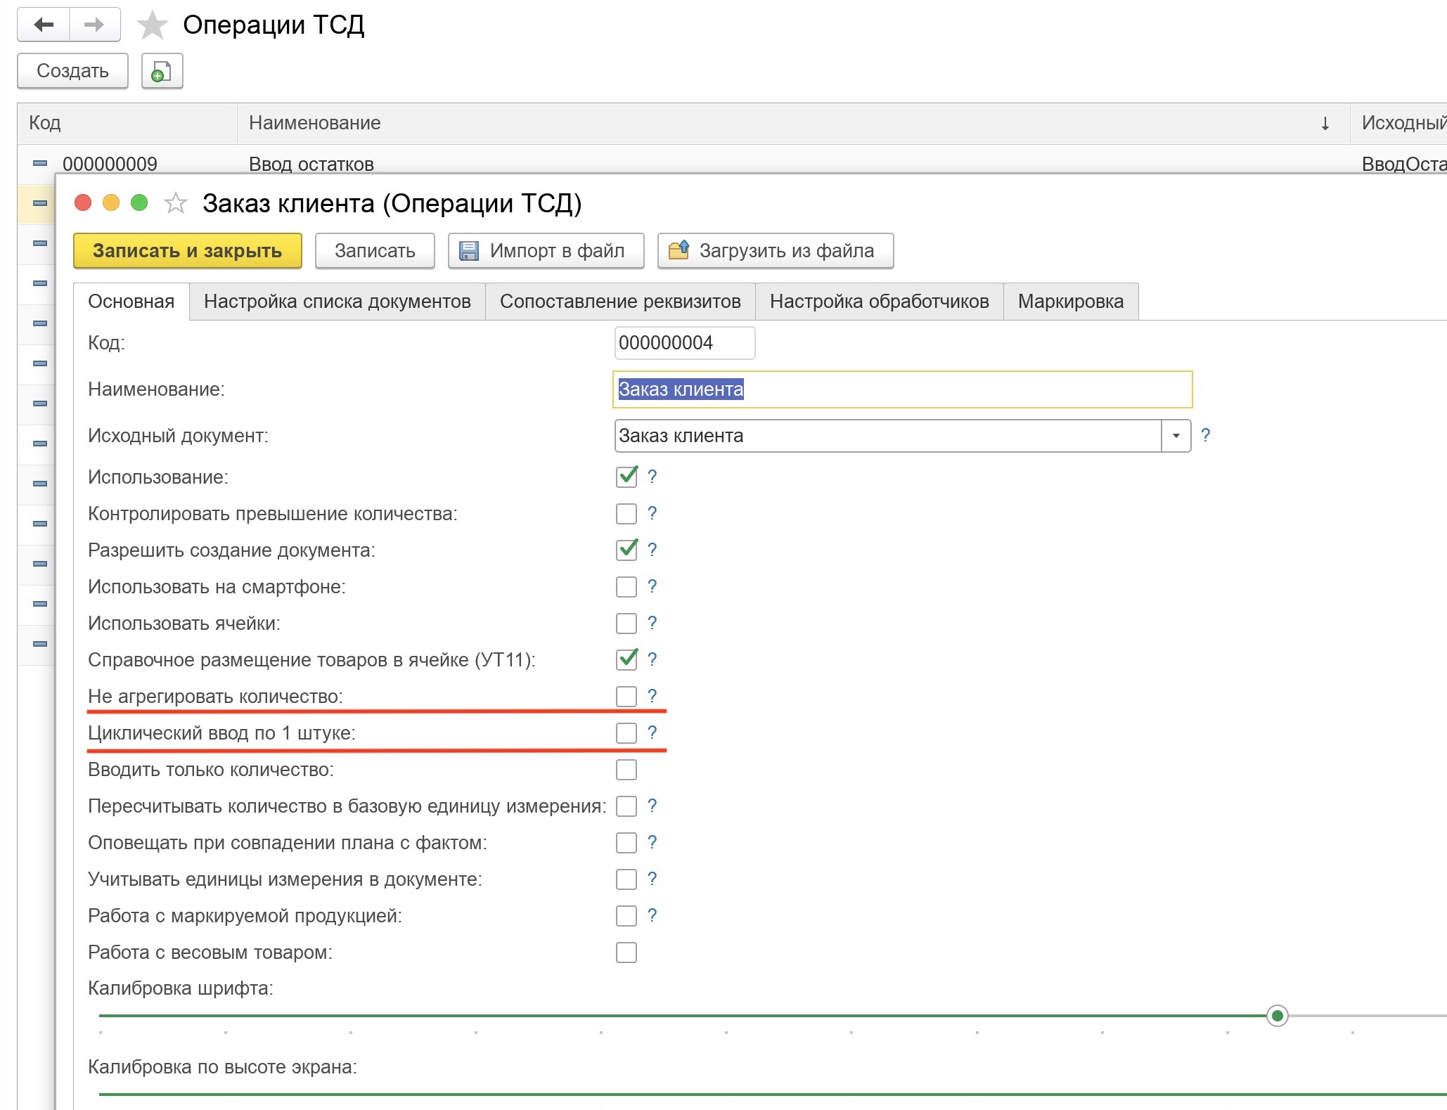Check Не агрегировать количество
Viewport: 1447px width, 1110px height.
[x=626, y=697]
